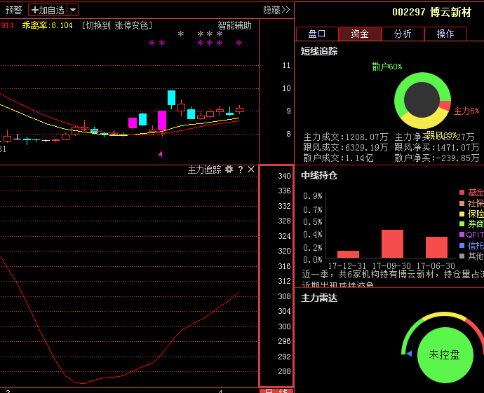Click the blue radar gauge pointer
The image size is (484, 393).
pos(409,353)
